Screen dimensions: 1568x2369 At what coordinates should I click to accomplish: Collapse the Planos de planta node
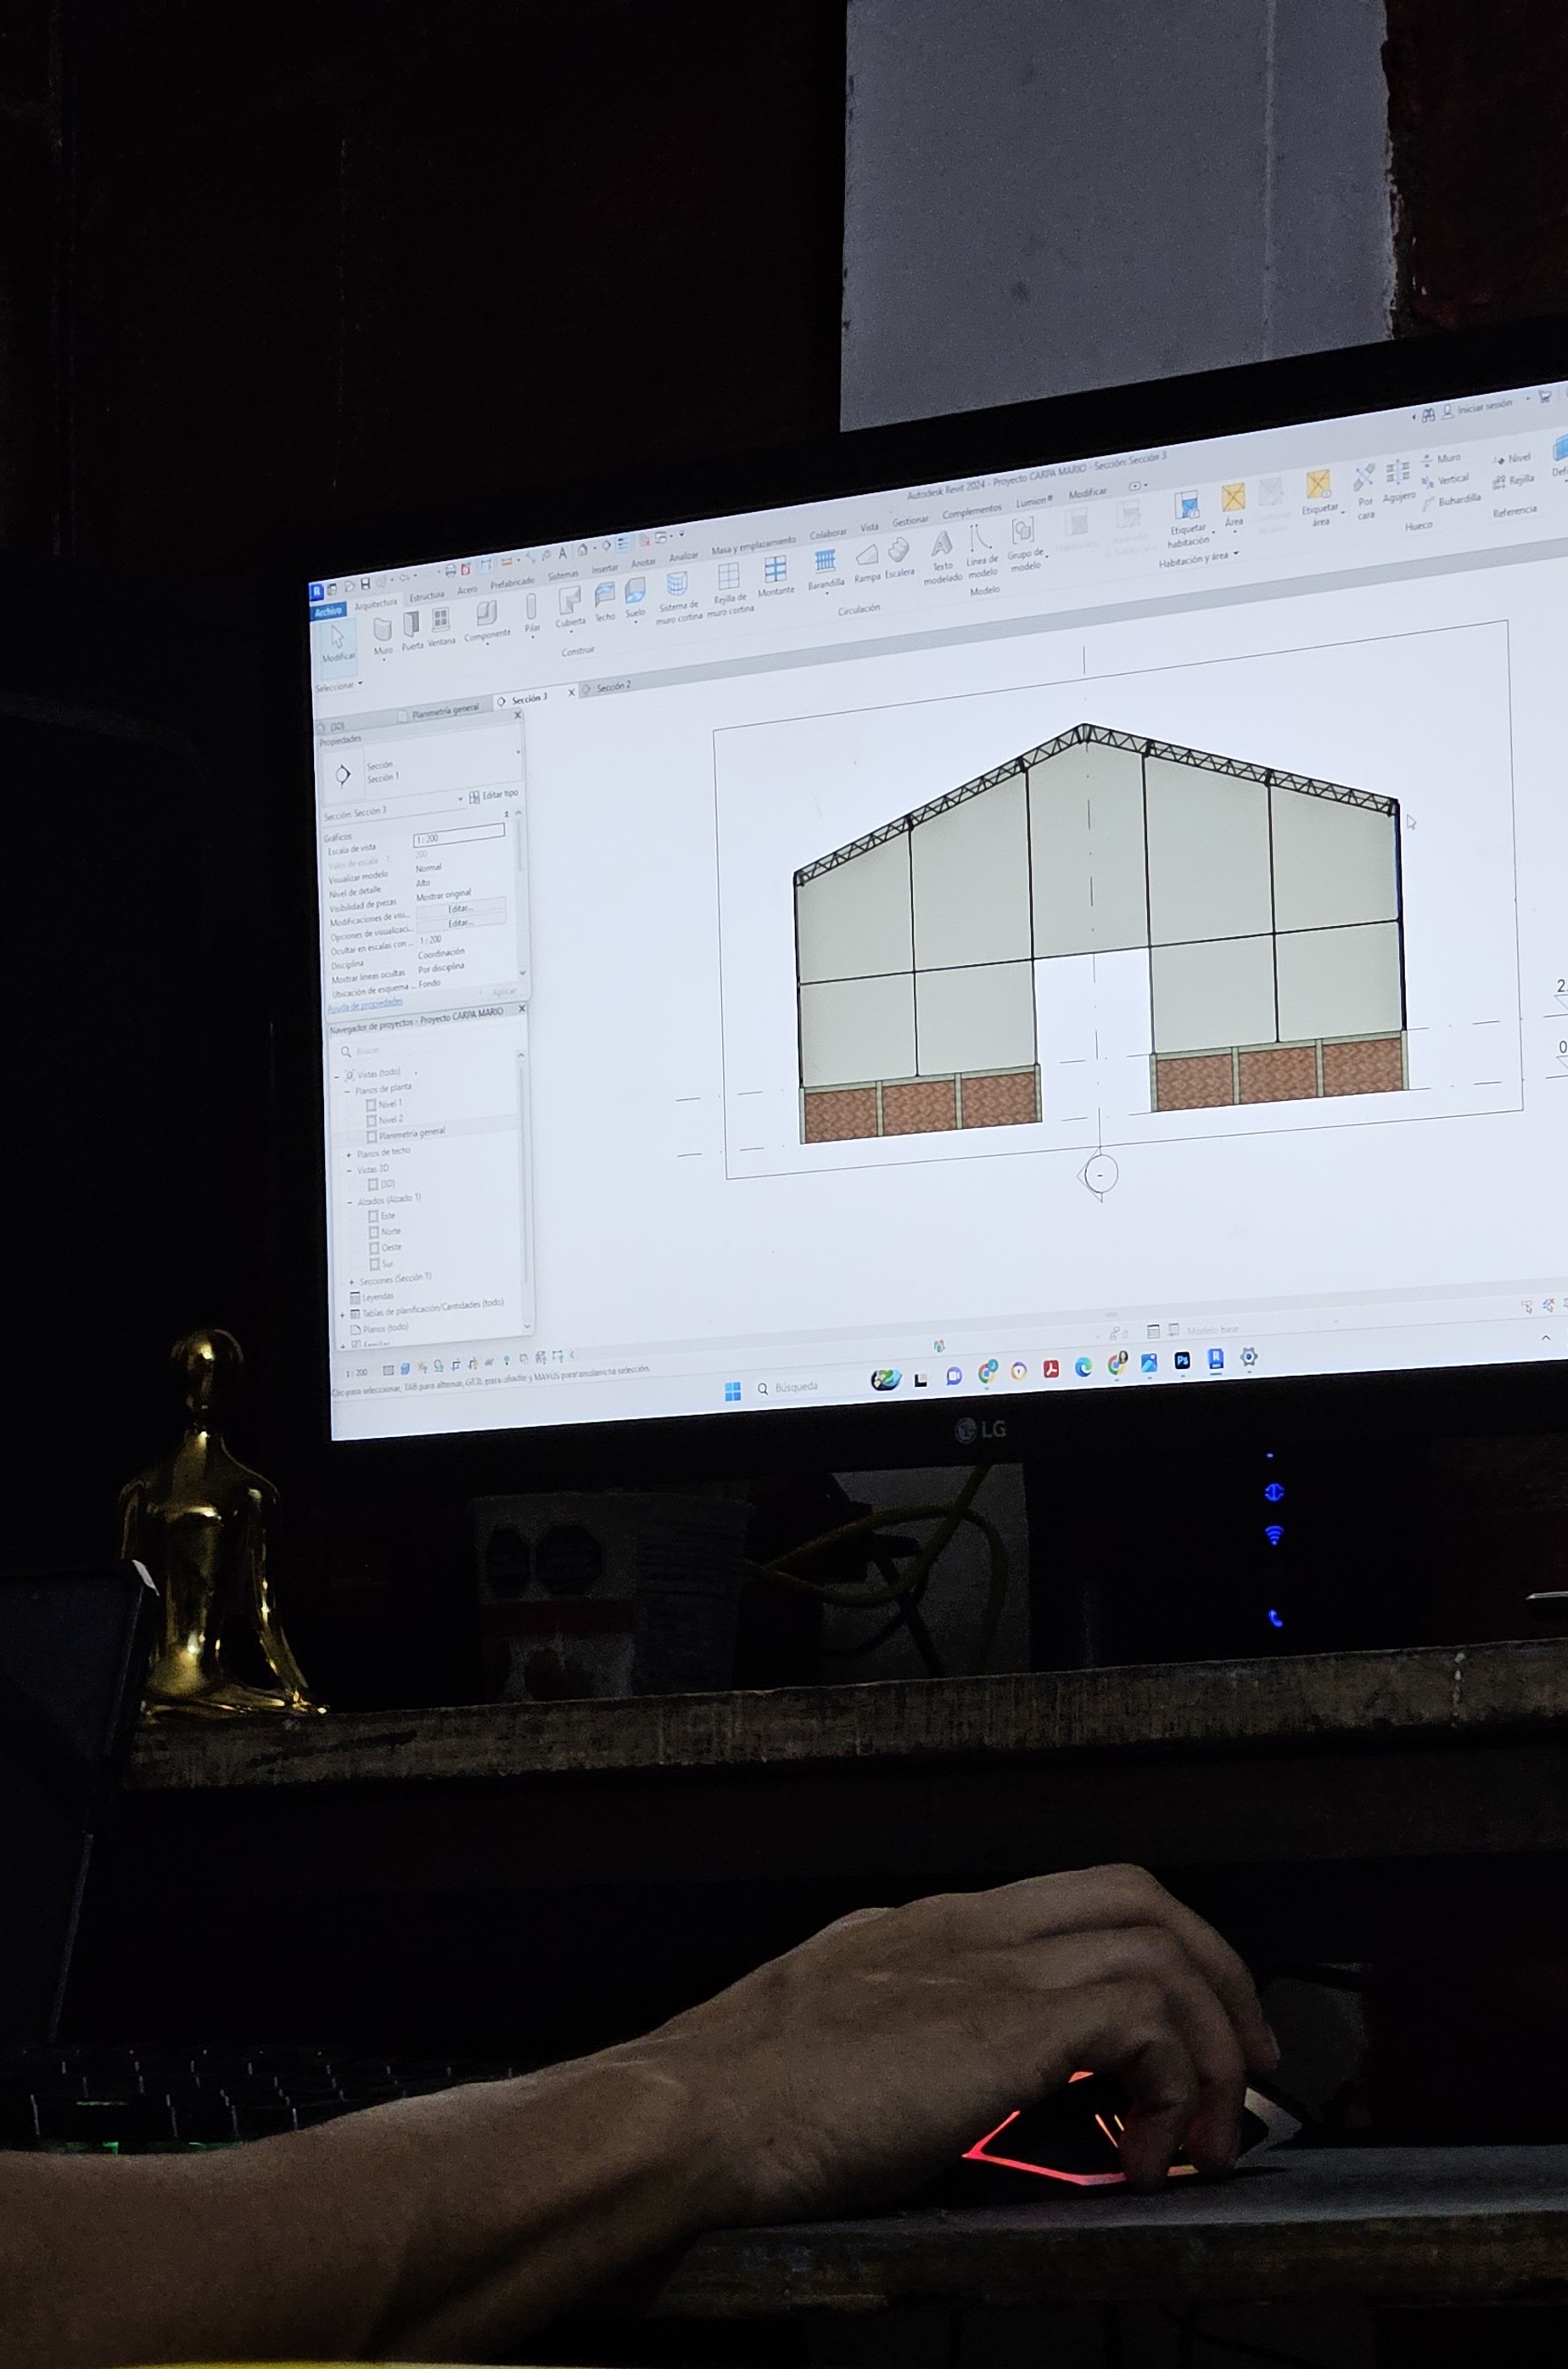point(347,1091)
